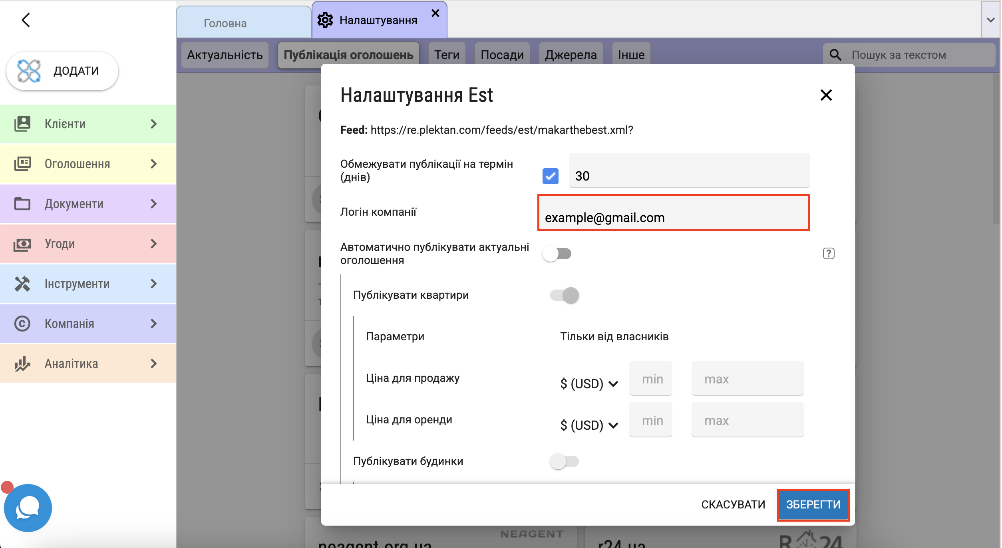The image size is (1002, 548).
Task: Uncheck the limit publication term checkbox
Action: (550, 176)
